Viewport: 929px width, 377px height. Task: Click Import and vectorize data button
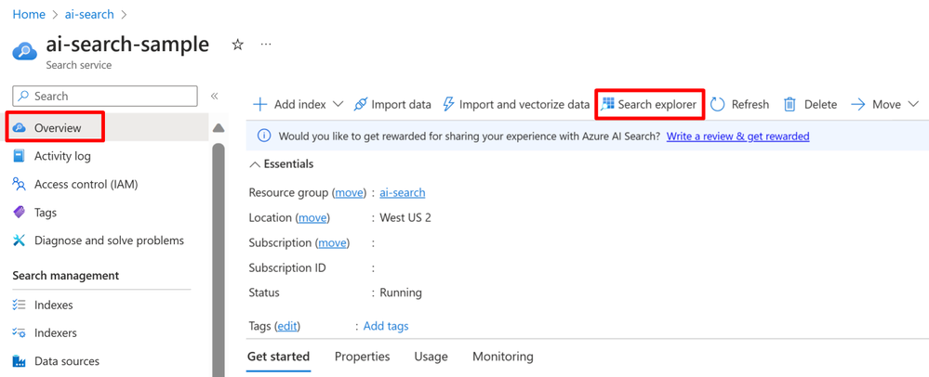[x=516, y=105]
